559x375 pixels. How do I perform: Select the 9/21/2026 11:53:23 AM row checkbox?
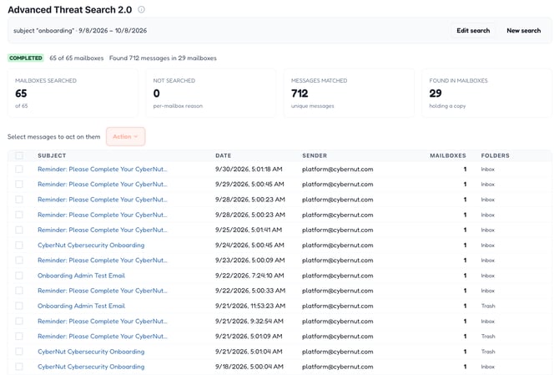pos(19,306)
